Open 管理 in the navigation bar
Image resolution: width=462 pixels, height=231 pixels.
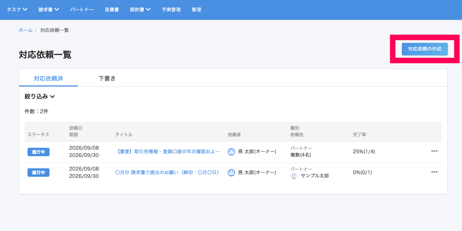point(196,10)
